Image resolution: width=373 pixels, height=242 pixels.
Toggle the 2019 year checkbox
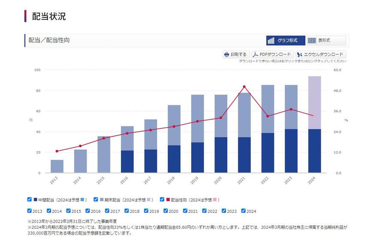[x=146, y=211]
